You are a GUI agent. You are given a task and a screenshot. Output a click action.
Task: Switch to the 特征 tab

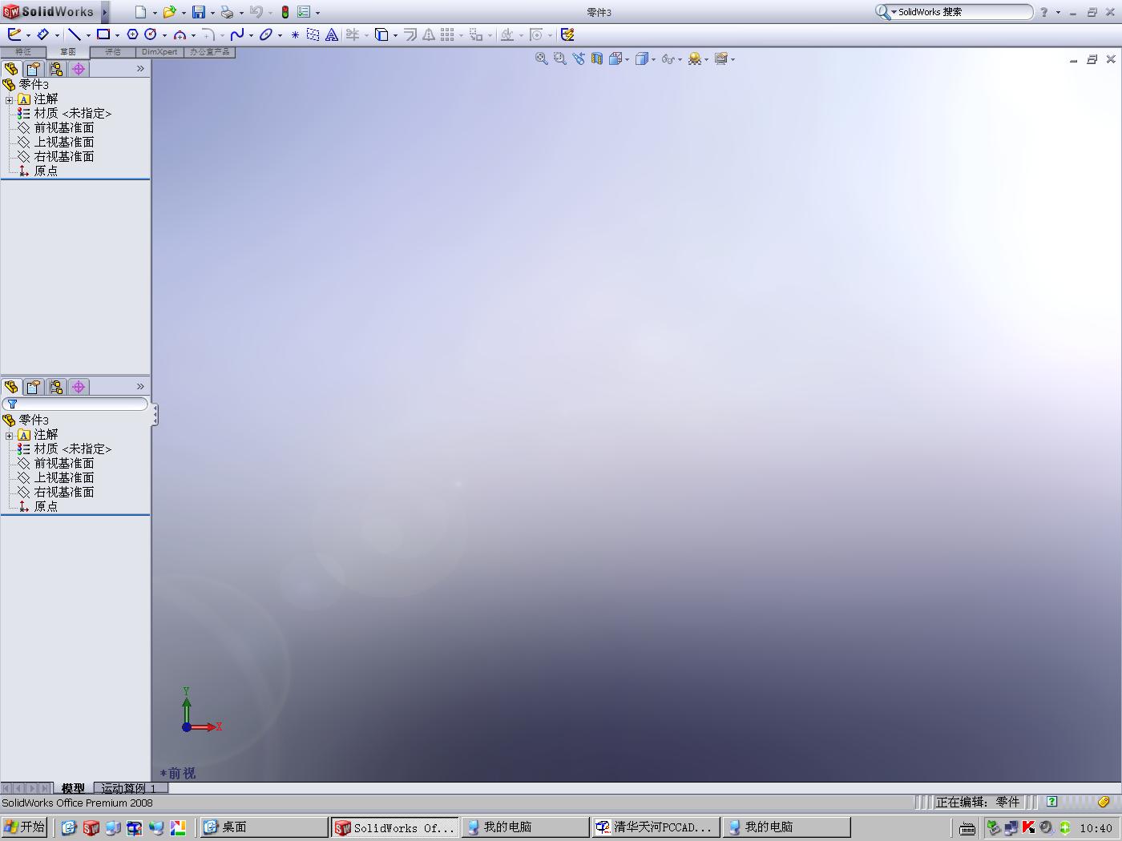pyautogui.click(x=23, y=52)
